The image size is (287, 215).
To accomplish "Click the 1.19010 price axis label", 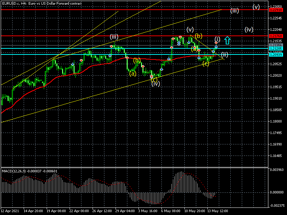I will 276,99.
